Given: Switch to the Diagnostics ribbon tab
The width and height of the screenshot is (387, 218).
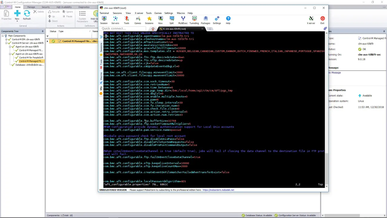Looking at the screenshot, I should tap(84, 7).
